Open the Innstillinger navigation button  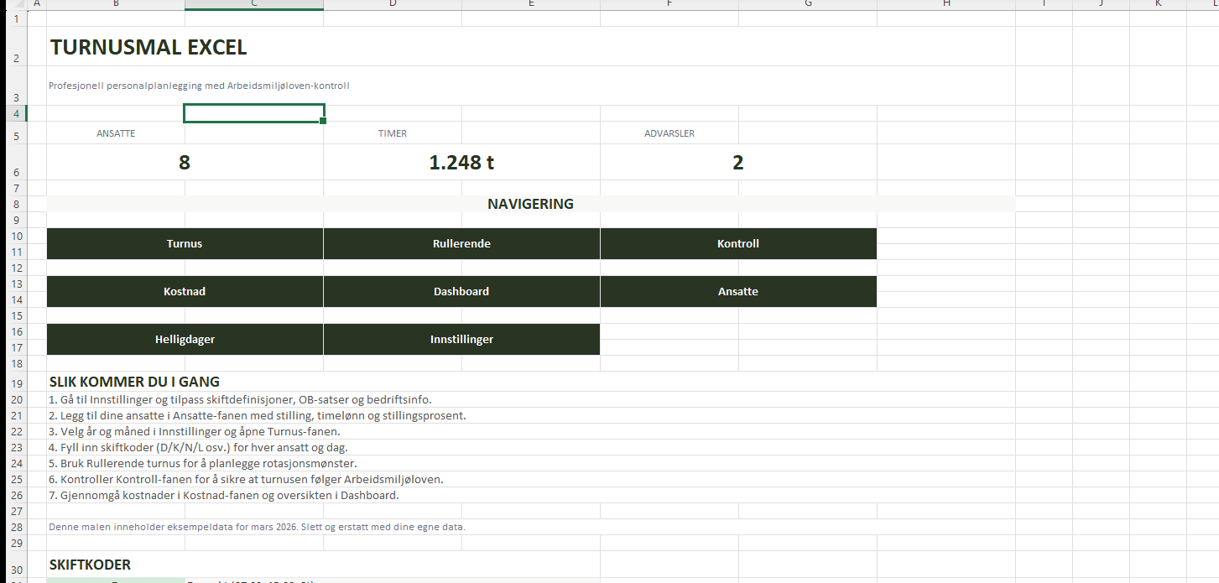point(461,340)
